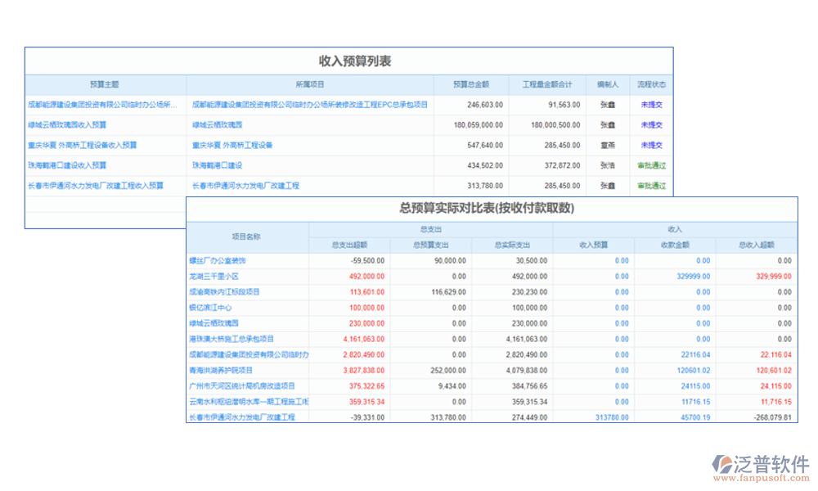Click 审批通过 status for 珠海鹤港口建设
The image size is (818, 491).
pos(651,165)
